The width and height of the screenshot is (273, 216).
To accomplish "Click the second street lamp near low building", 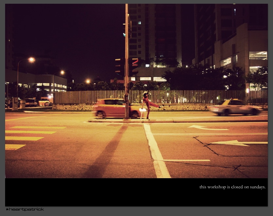I will 62,73.
